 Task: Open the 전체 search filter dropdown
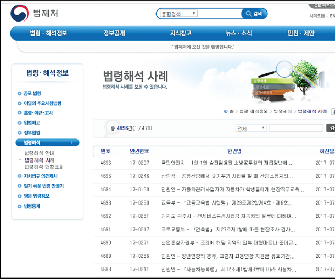pos(251,128)
